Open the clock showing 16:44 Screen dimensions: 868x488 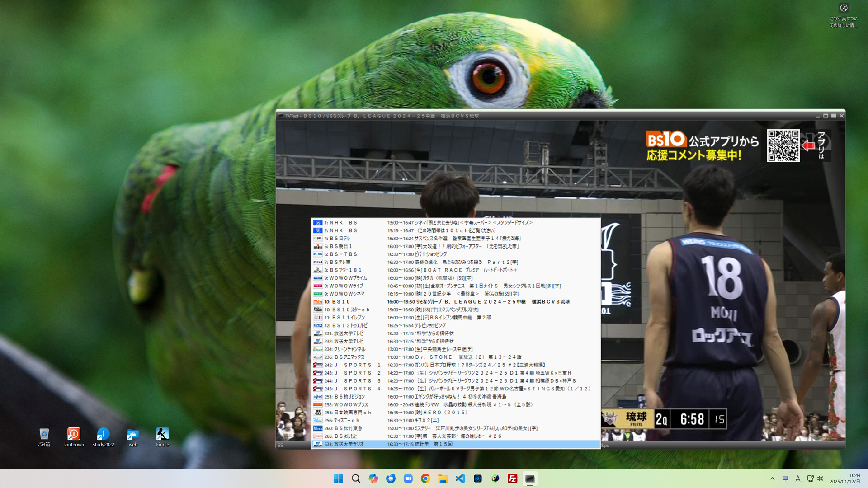coord(844,479)
